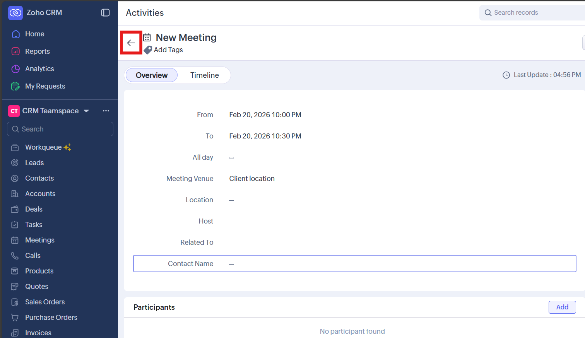Focus the sidebar Search field
Screen dimensions: 585x338
coord(60,129)
